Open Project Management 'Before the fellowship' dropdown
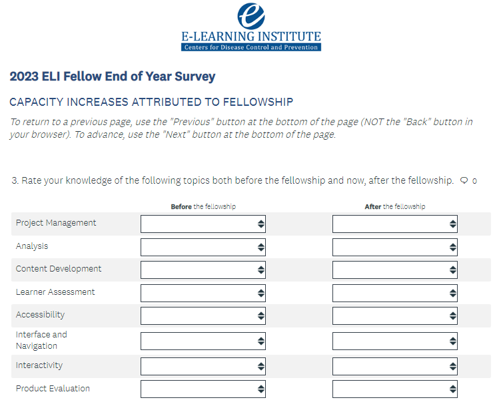501x410 pixels. (x=203, y=224)
